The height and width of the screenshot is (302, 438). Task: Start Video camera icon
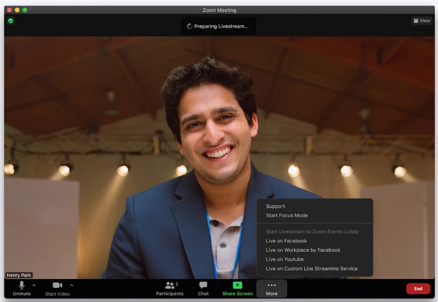[x=57, y=286]
